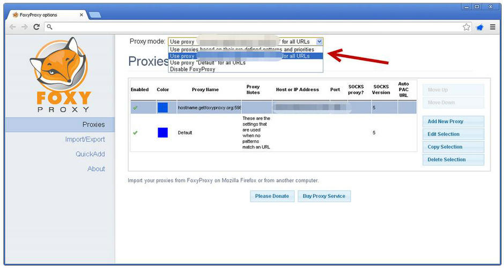
Task: Click the Delete Selection button
Action: [453, 159]
